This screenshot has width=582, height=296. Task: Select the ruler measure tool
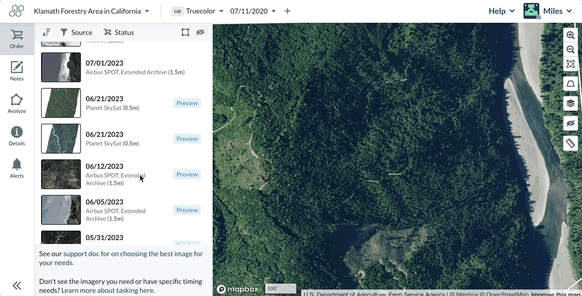[x=571, y=143]
